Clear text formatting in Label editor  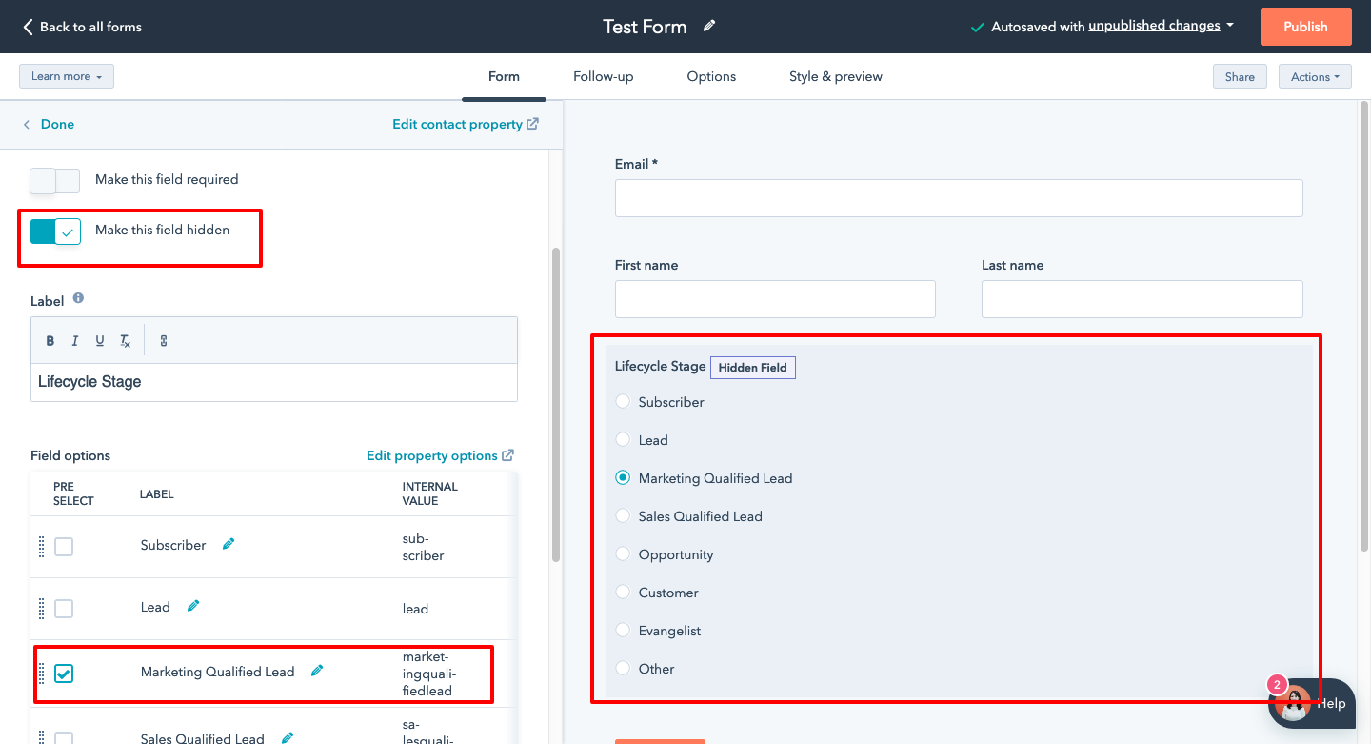pyautogui.click(x=125, y=341)
